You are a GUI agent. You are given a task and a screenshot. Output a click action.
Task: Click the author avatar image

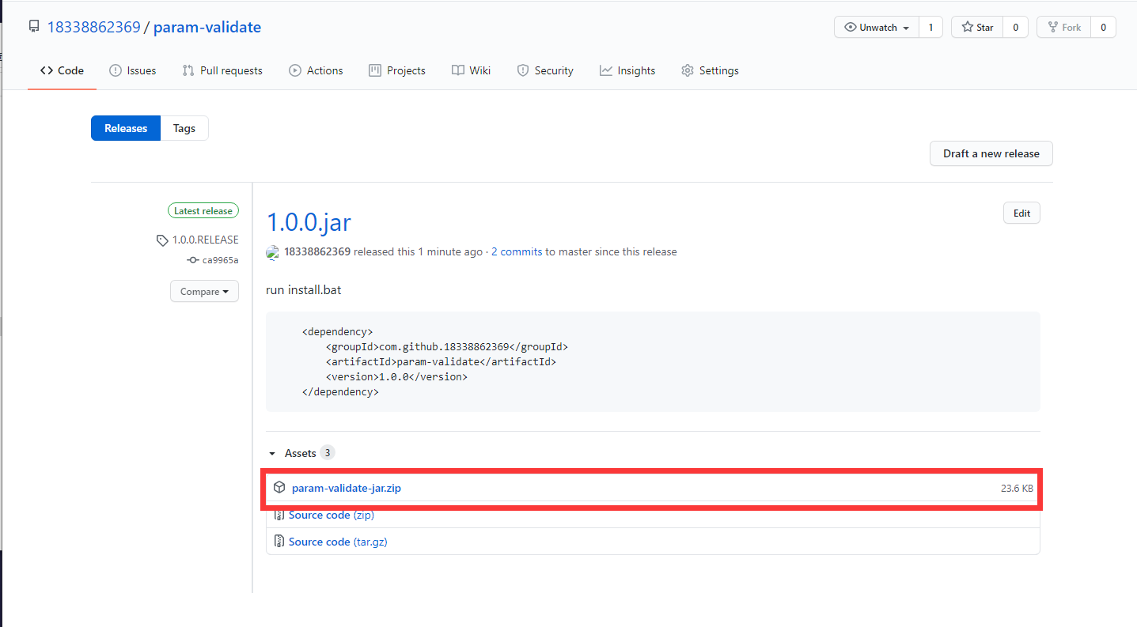point(273,252)
